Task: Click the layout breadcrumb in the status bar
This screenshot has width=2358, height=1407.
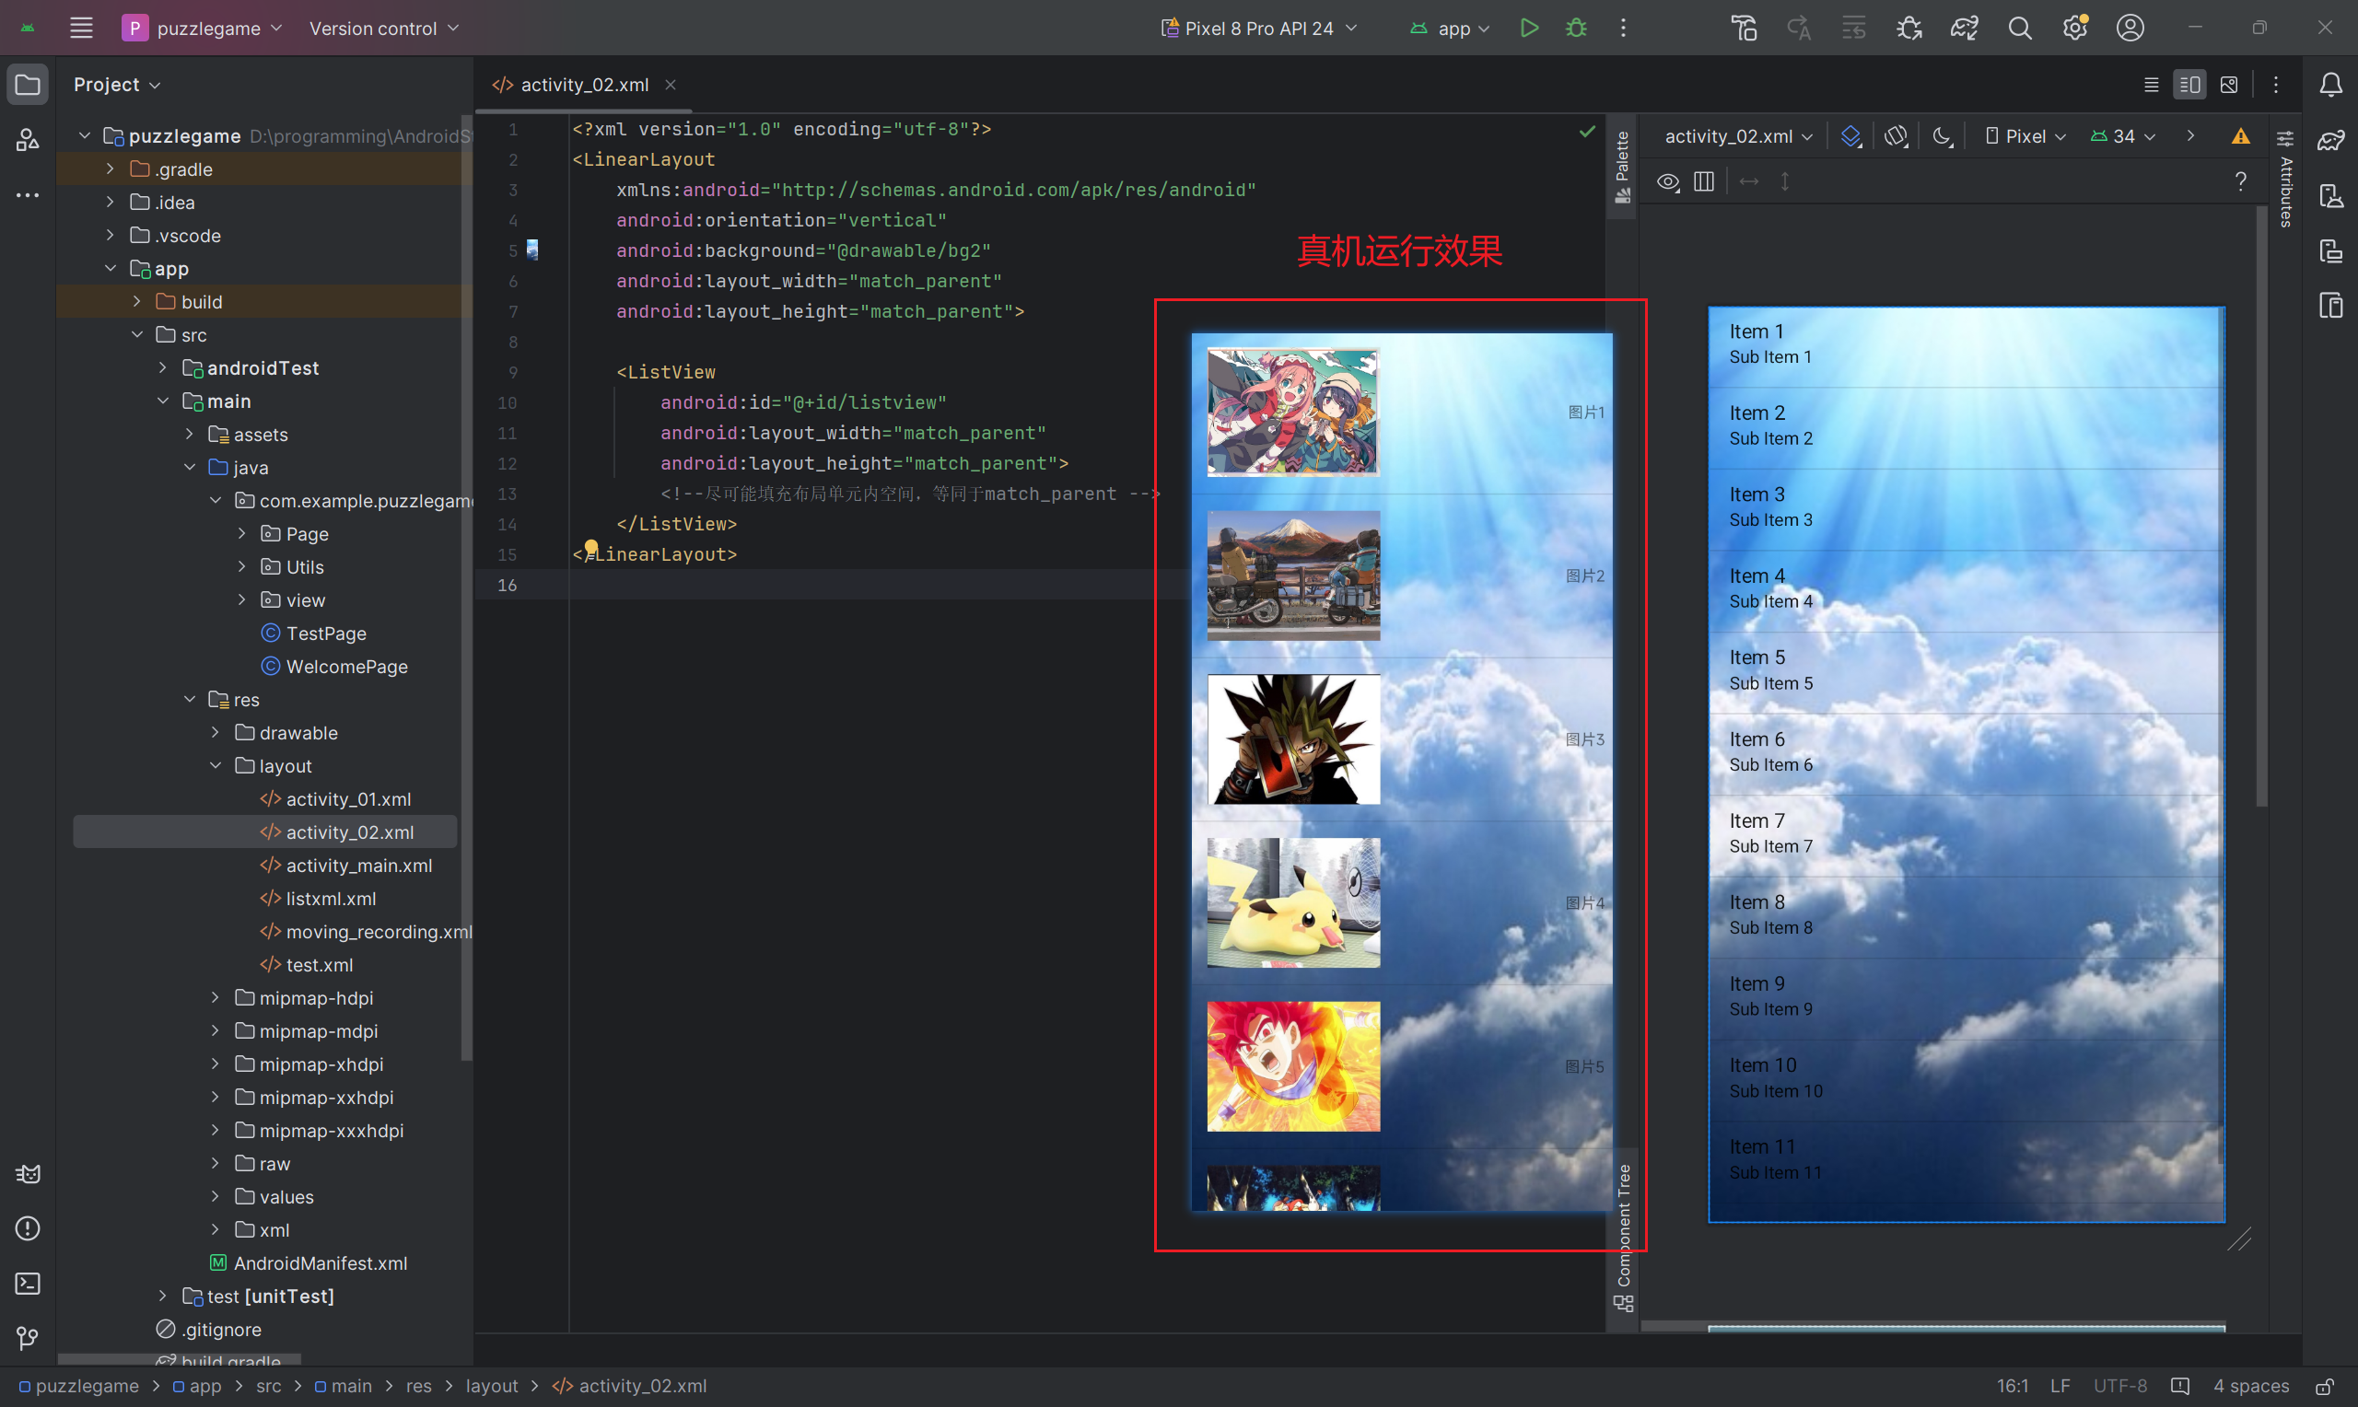Action: [x=491, y=1386]
